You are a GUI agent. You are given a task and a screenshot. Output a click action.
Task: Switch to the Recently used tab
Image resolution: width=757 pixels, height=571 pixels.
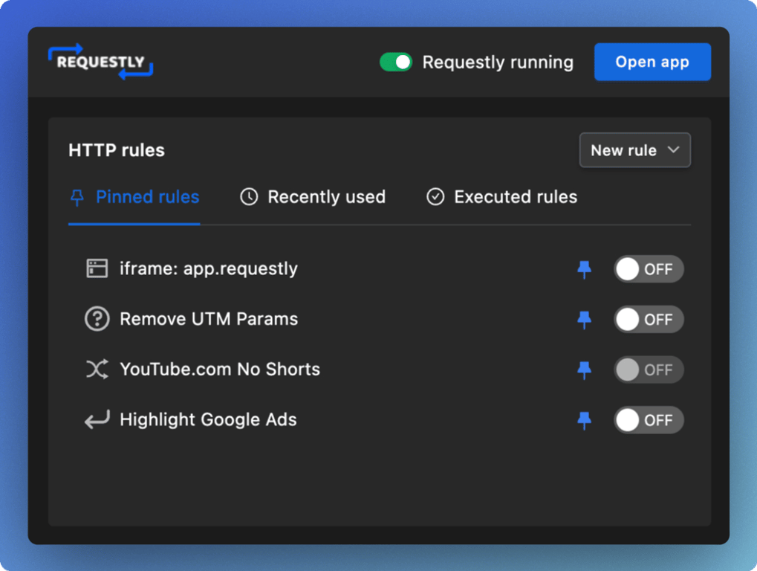pos(313,197)
